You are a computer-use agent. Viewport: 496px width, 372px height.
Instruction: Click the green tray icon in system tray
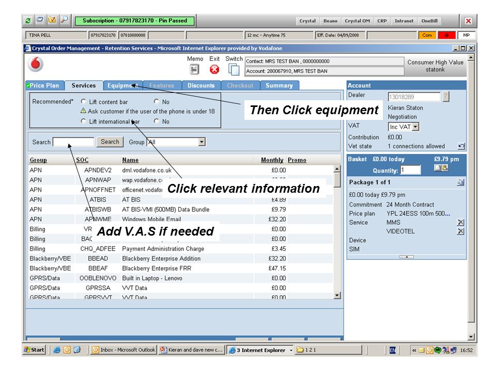pos(438,350)
